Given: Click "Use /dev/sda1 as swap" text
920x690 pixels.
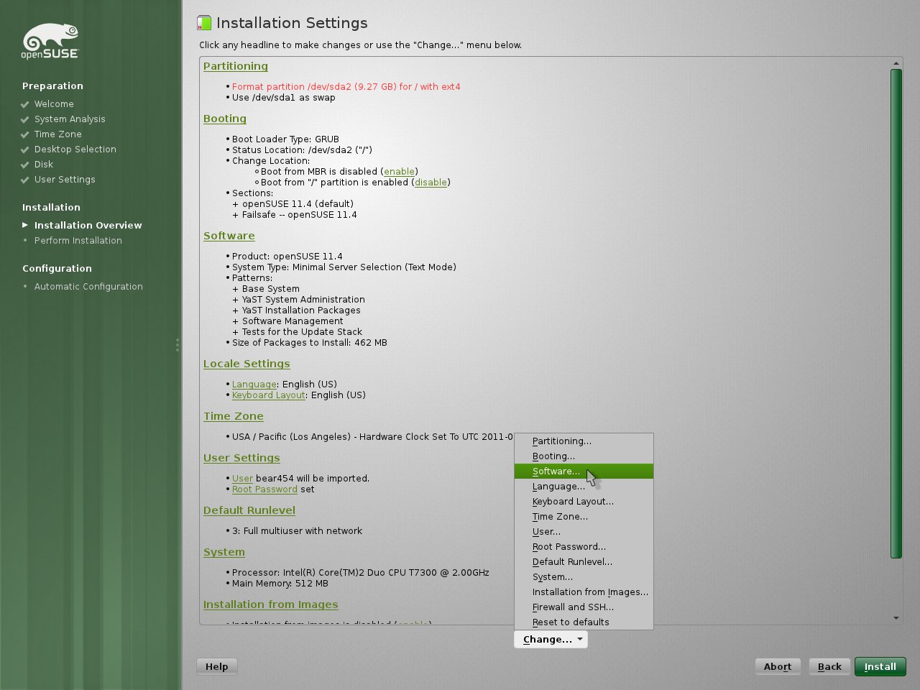Looking at the screenshot, I should pos(284,98).
